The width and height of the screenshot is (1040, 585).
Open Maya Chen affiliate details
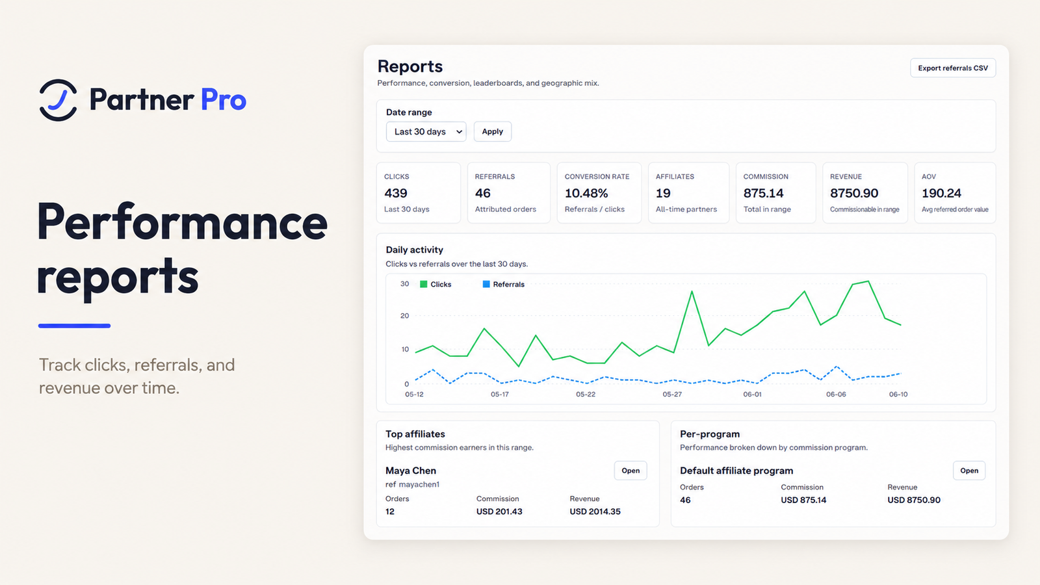coord(630,471)
